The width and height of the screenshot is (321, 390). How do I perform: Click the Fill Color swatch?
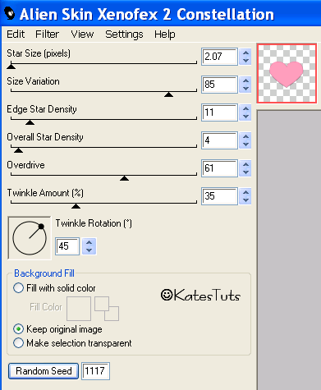79,309
